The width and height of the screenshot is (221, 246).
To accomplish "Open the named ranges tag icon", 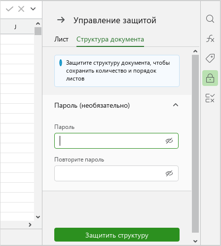I will click(x=210, y=58).
